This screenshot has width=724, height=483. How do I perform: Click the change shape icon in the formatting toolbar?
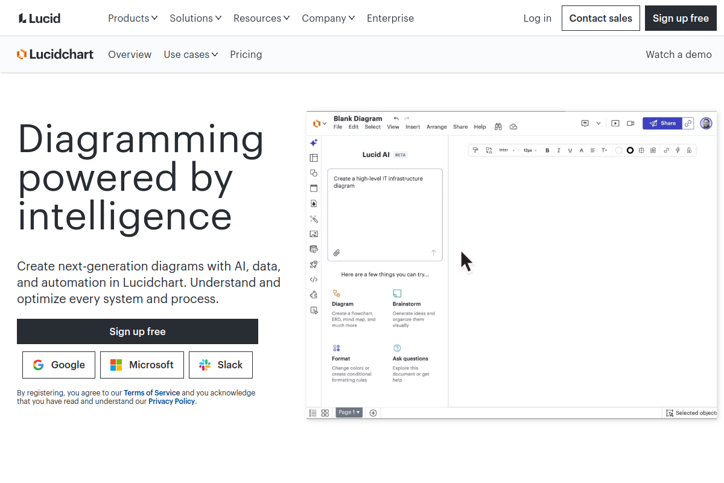click(489, 150)
